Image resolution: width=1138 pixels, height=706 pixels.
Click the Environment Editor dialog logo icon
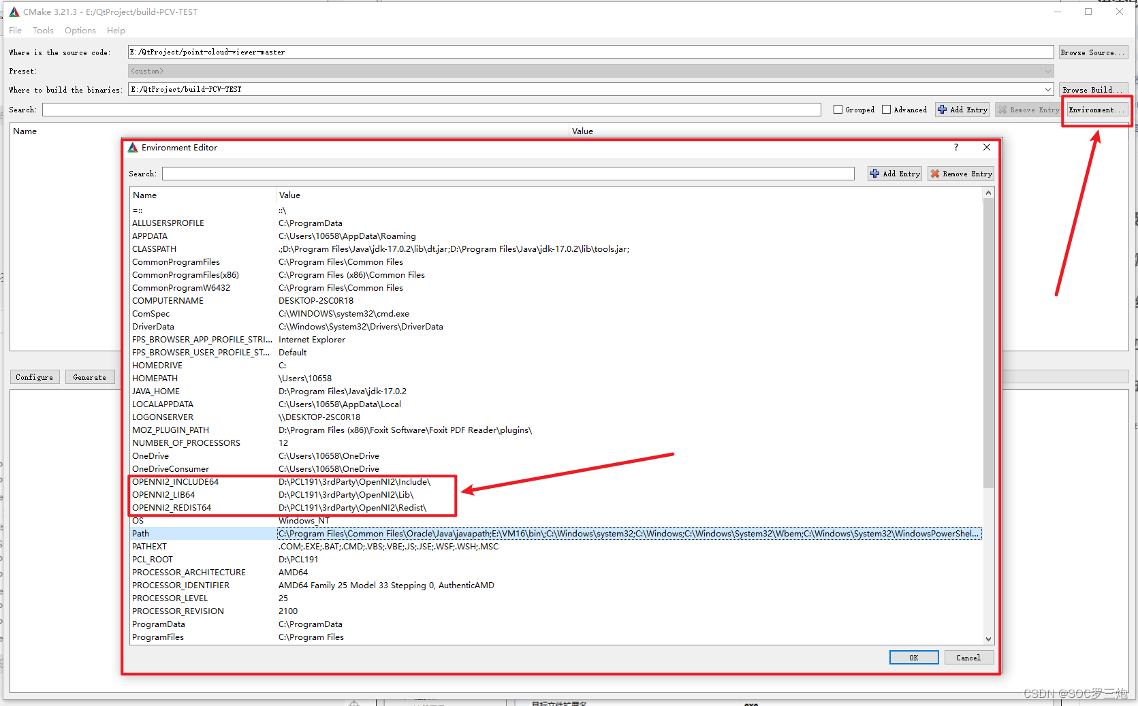pyautogui.click(x=133, y=147)
